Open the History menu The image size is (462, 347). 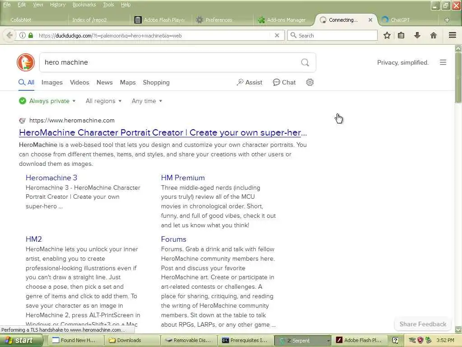tap(58, 5)
